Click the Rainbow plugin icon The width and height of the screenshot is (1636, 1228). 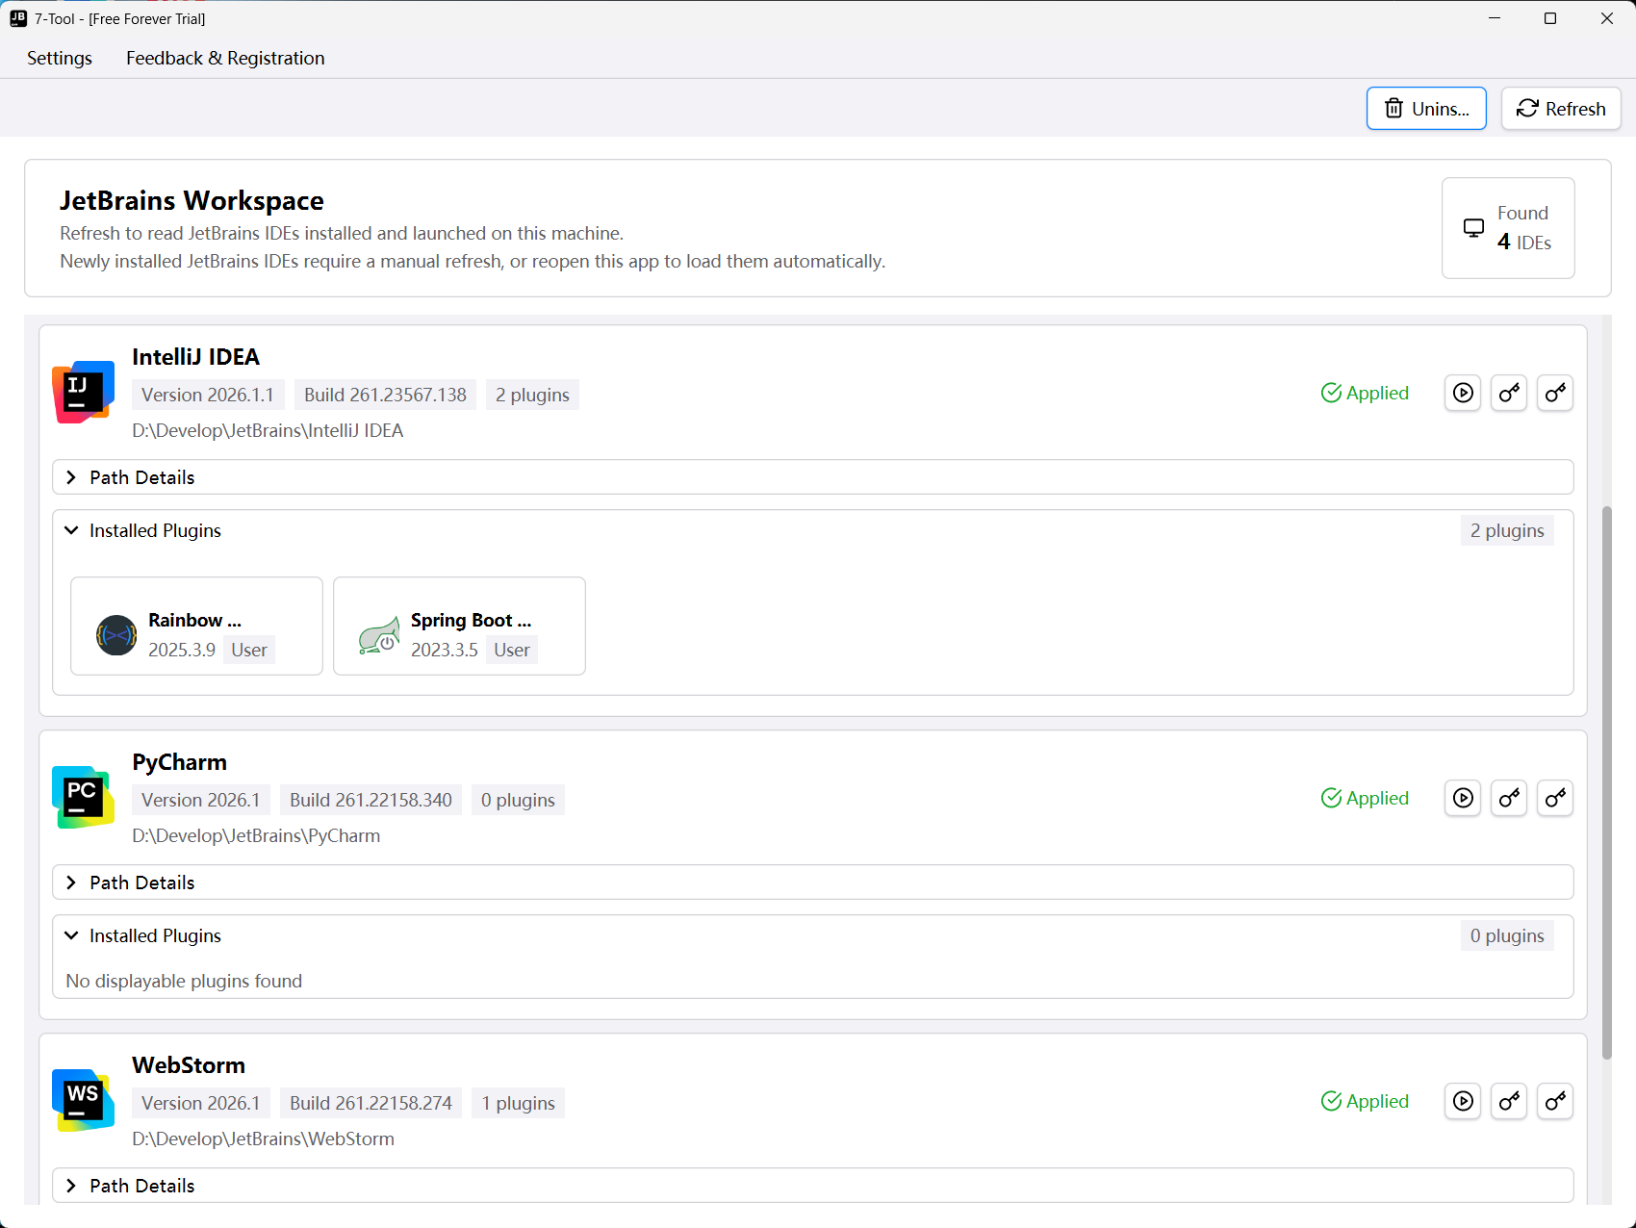click(116, 635)
